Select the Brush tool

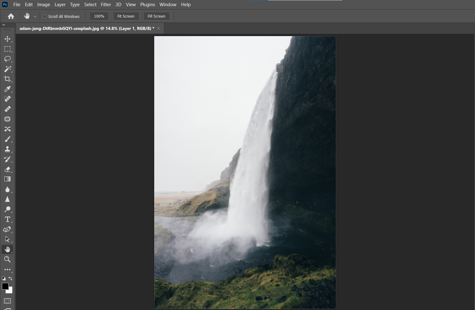(7, 139)
